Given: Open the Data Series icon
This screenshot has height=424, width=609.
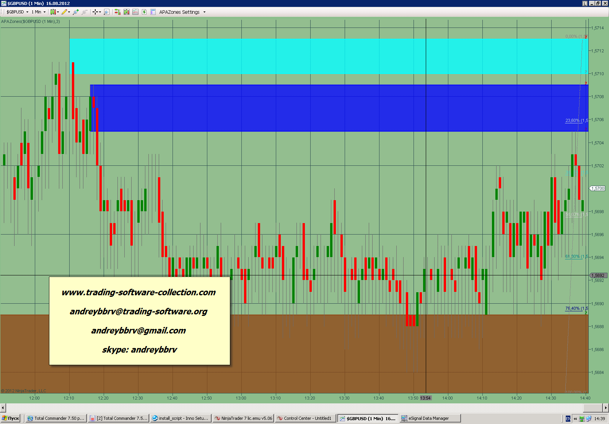Looking at the screenshot, I should tap(127, 12).
